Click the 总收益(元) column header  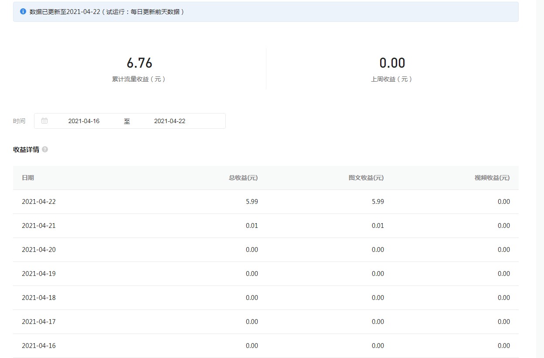tap(243, 178)
